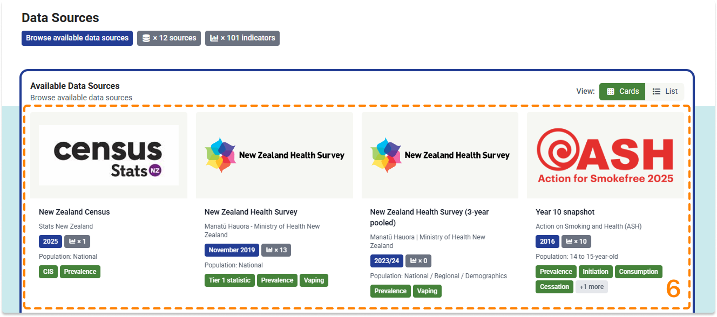This screenshot has height=317, width=717.
Task: Click the 101 indicators chart badge
Action: click(242, 38)
